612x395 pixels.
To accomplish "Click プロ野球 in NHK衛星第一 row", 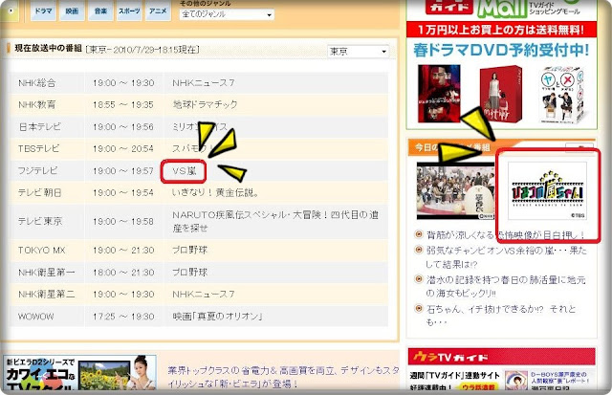I will (x=189, y=272).
